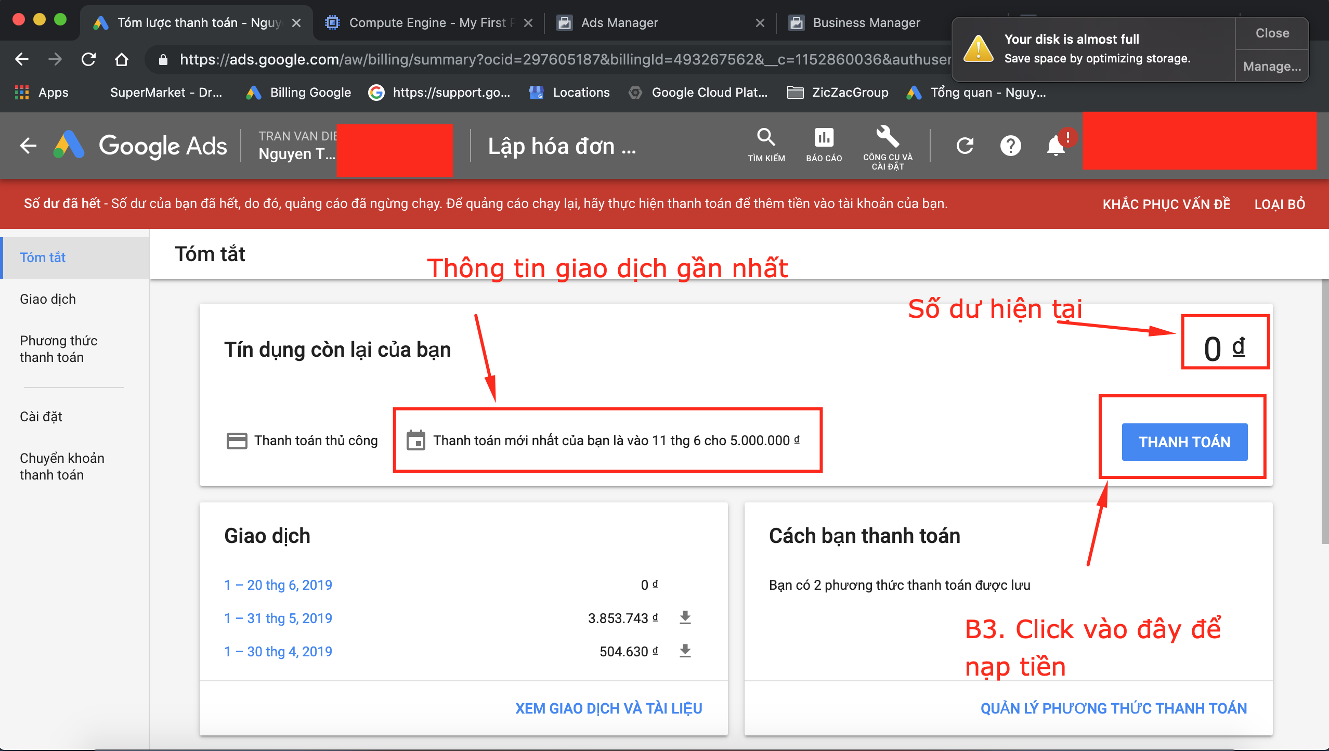Screen dimensions: 1329x751
Task: Click the browser forward arrow
Action: click(x=55, y=59)
